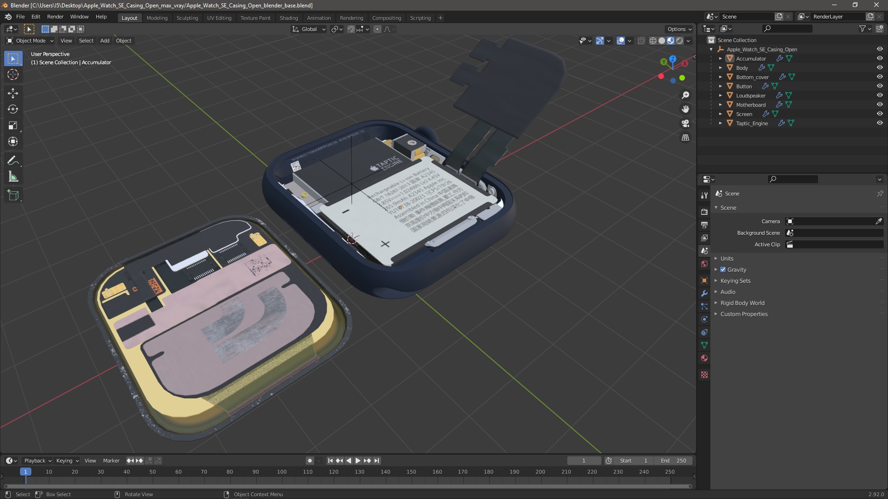888x499 pixels.
Task: Open the Global transform orientation dropdown
Action: (x=308, y=29)
